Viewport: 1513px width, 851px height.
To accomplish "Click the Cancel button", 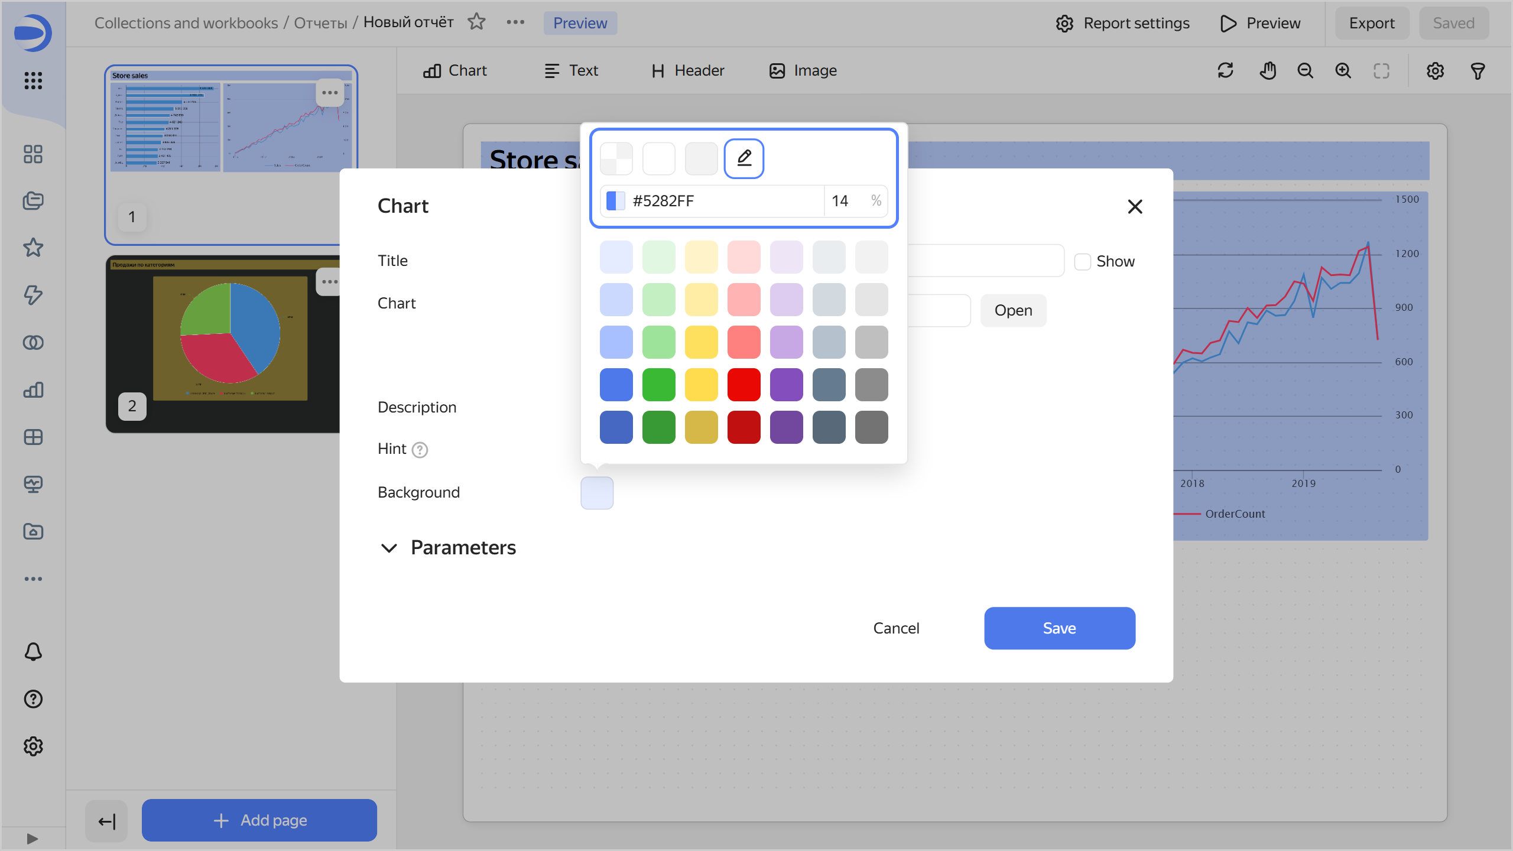I will [896, 628].
